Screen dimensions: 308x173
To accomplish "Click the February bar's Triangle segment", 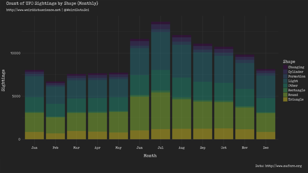I will [x=55, y=136].
